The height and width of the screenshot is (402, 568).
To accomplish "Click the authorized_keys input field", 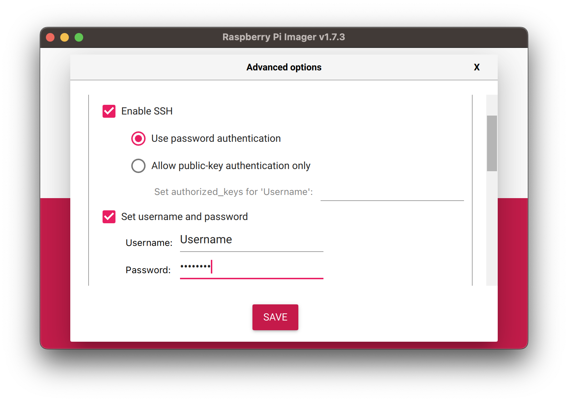I will pyautogui.click(x=392, y=192).
